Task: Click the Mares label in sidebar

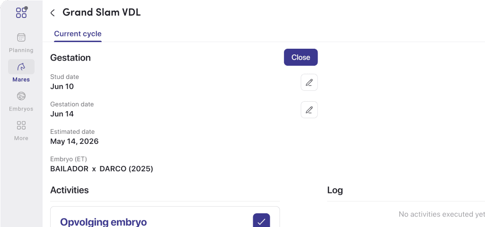Action: [x=21, y=79]
